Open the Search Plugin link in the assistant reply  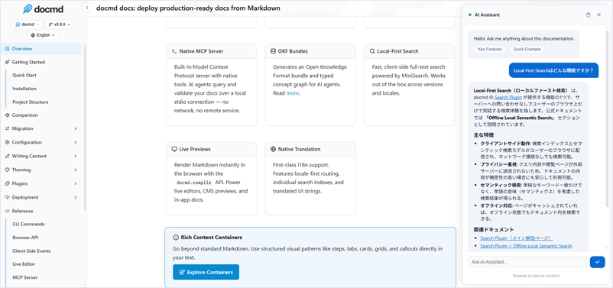point(508,97)
